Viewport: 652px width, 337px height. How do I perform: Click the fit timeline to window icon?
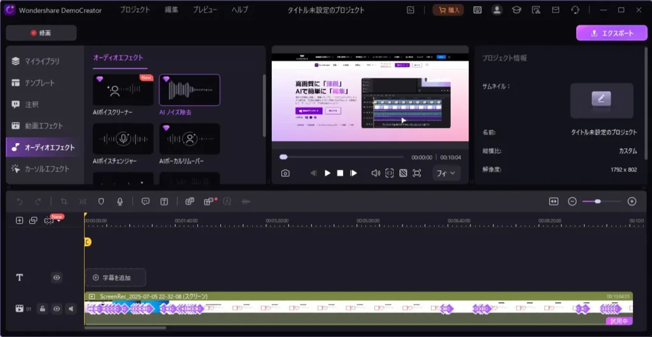[x=554, y=202]
